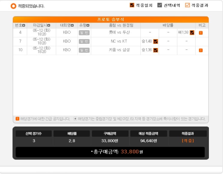Viewport: 223px width, 174px height.
Task: Click the 예상 적중금액 header label
Action: (x=148, y=133)
